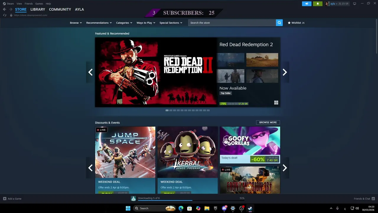The height and width of the screenshot is (213, 378).
Task: Click the user avatar picture
Action: [327, 4]
